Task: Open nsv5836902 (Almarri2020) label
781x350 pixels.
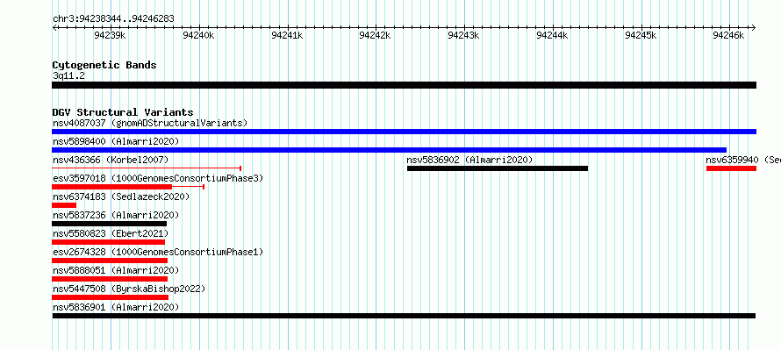Action: 469,160
